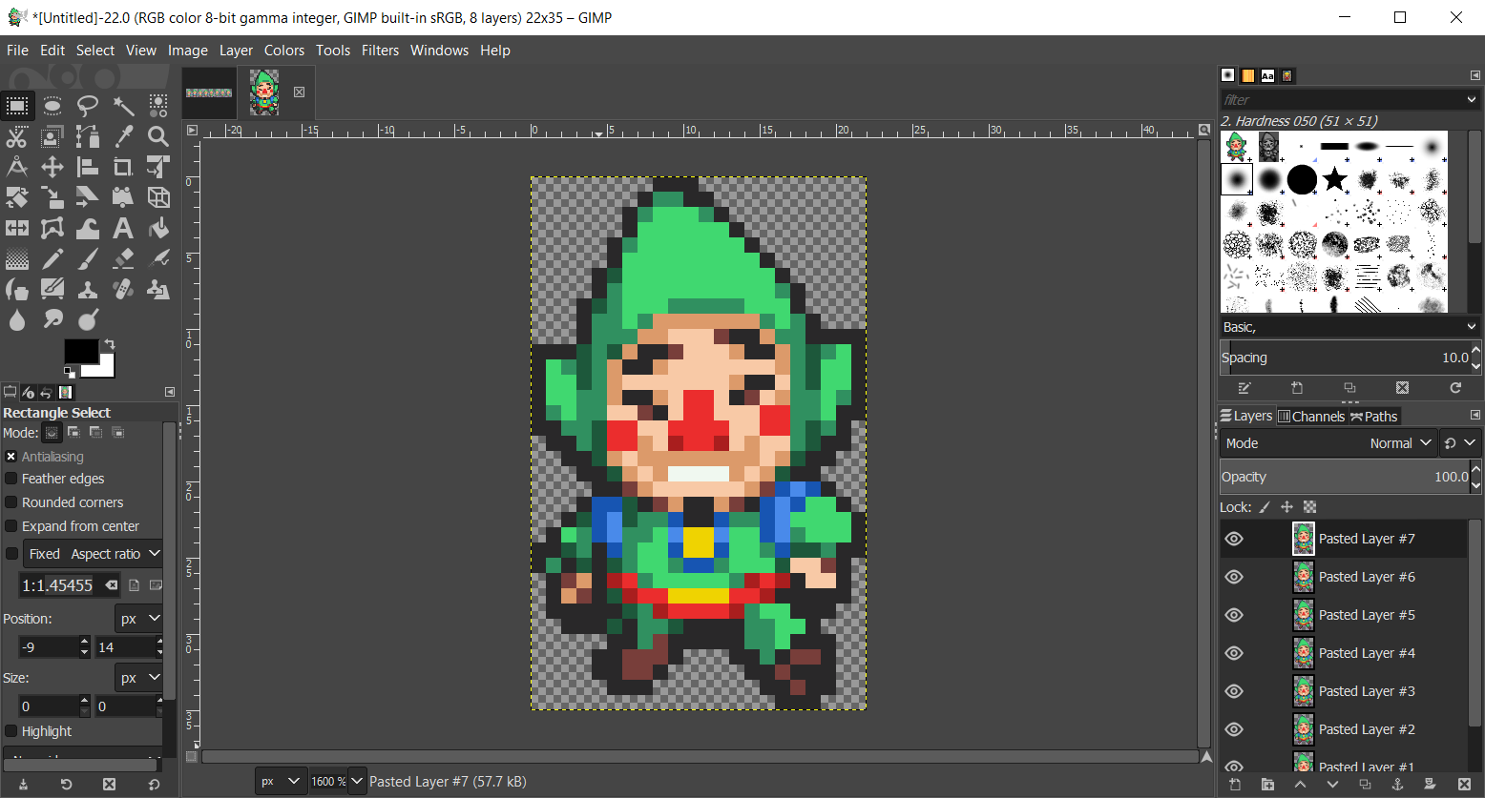Enable the Fixed aspect ratio checkbox

11,554
